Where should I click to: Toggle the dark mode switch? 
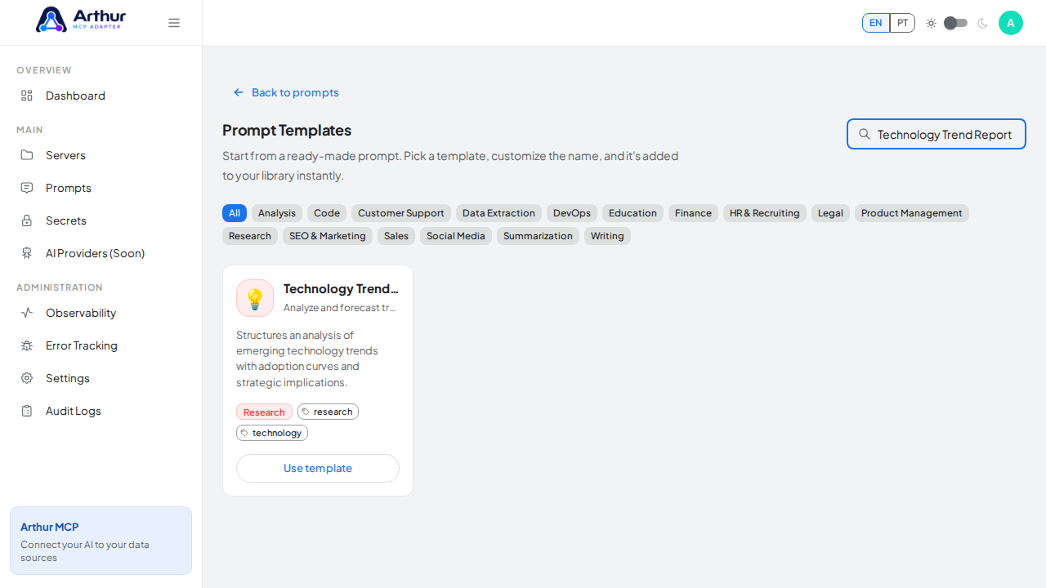[x=956, y=23]
